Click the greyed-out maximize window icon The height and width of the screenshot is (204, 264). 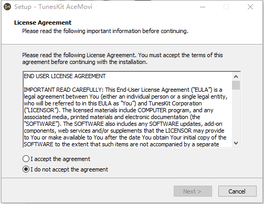click(226, 7)
